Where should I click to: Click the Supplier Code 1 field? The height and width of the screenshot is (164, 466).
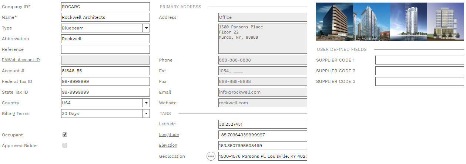click(x=419, y=60)
